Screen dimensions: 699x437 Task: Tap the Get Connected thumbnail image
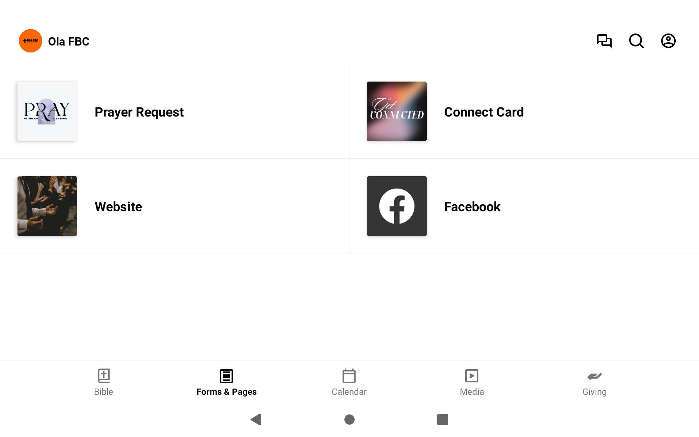(397, 111)
